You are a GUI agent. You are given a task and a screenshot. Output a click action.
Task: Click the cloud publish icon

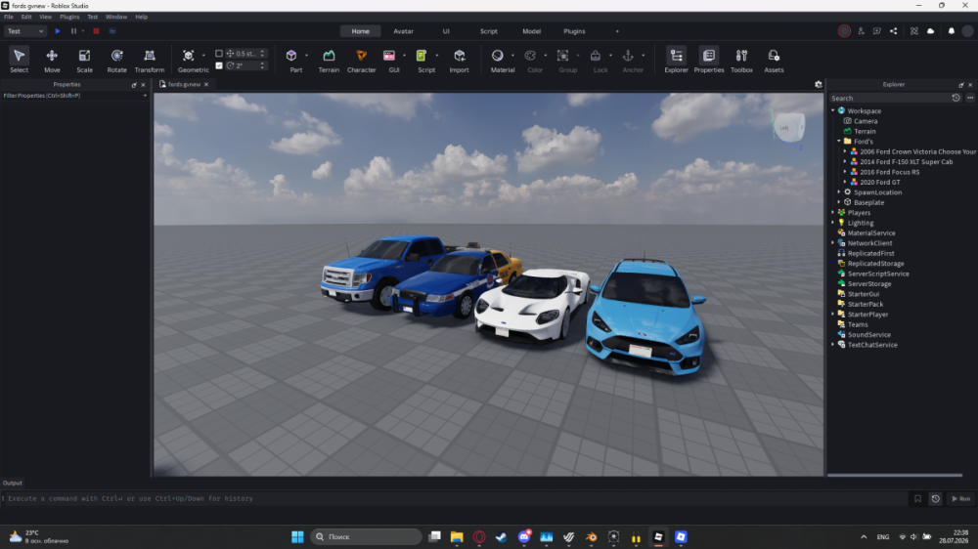[931, 31]
